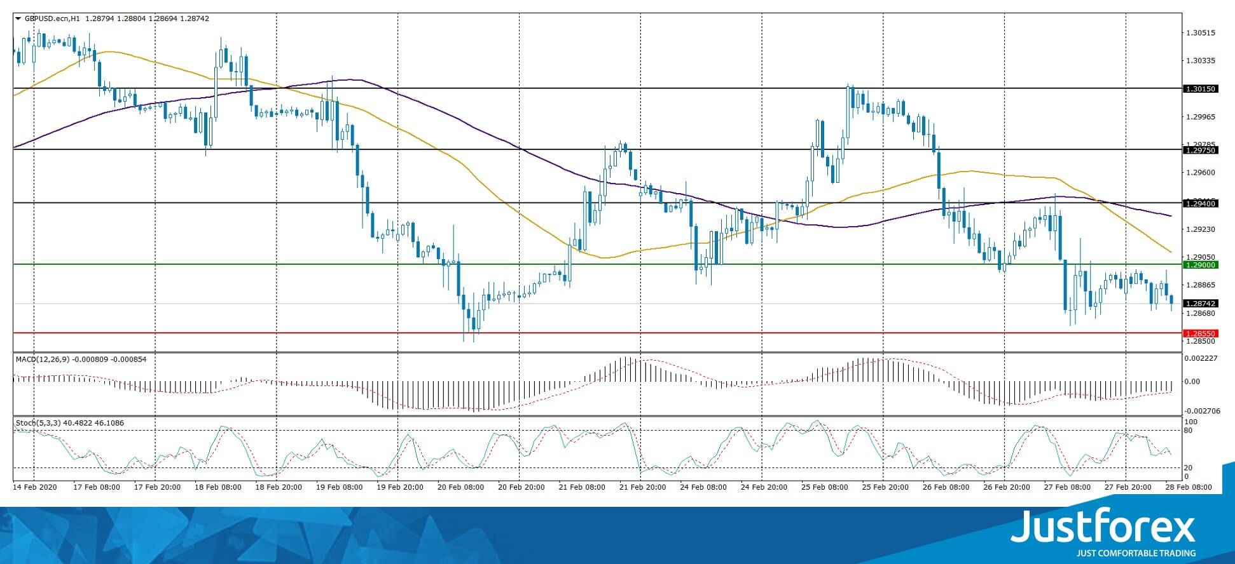Image resolution: width=1235 pixels, height=564 pixels.
Task: Select the 1.30150 black level label
Action: coord(1200,89)
